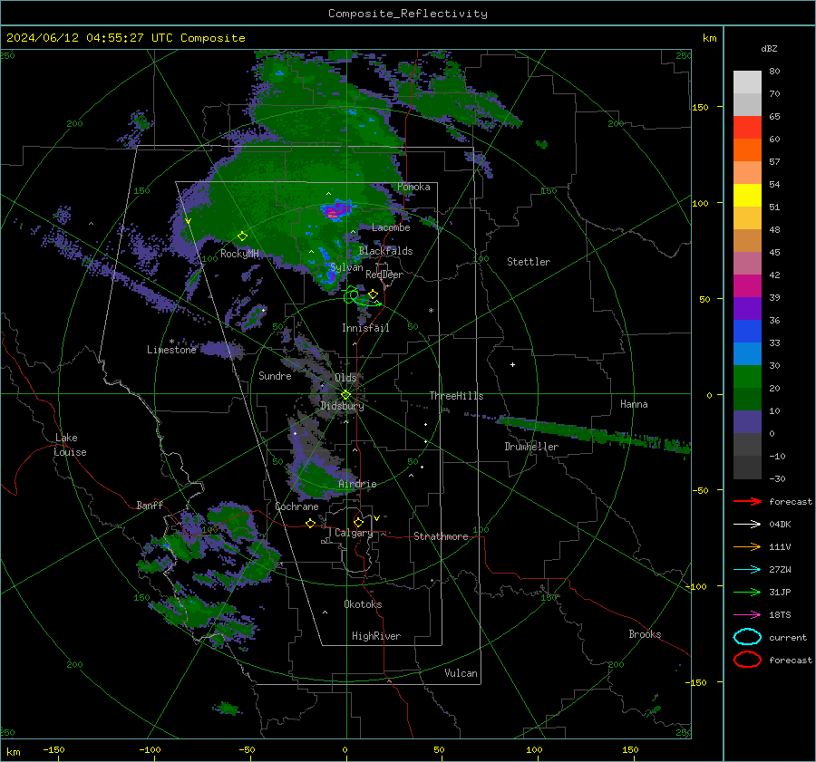The image size is (816, 762).
Task: Click the red forecast ellipse icon
Action: 747,660
